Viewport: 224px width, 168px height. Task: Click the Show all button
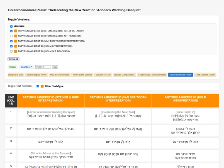(13, 59)
